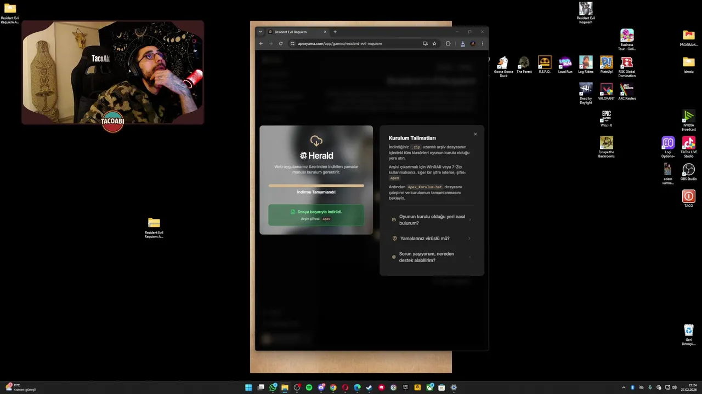Expand 'Sorun yaşıyorum, nereden destek alabilirim?'
The height and width of the screenshot is (394, 702).
coord(432,257)
